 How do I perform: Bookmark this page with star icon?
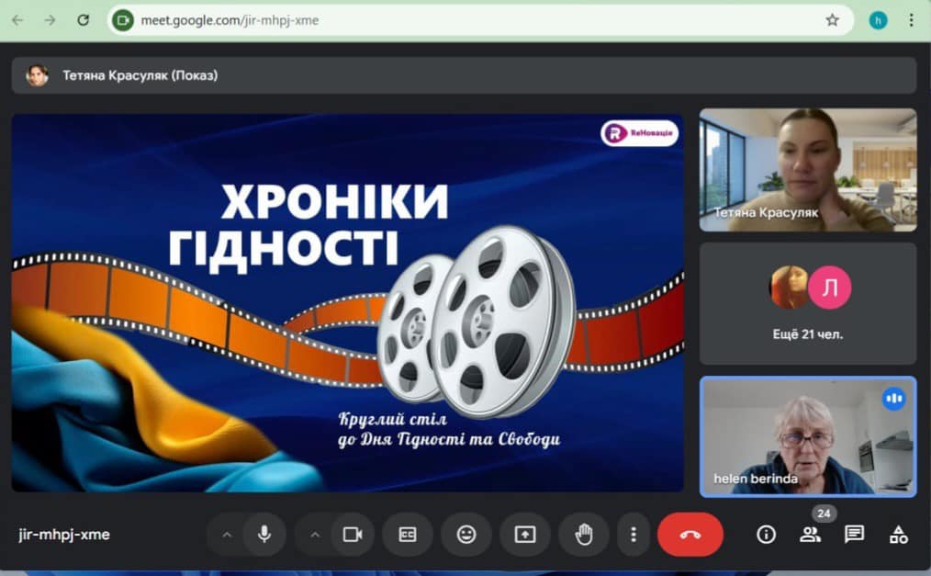pyautogui.click(x=832, y=19)
